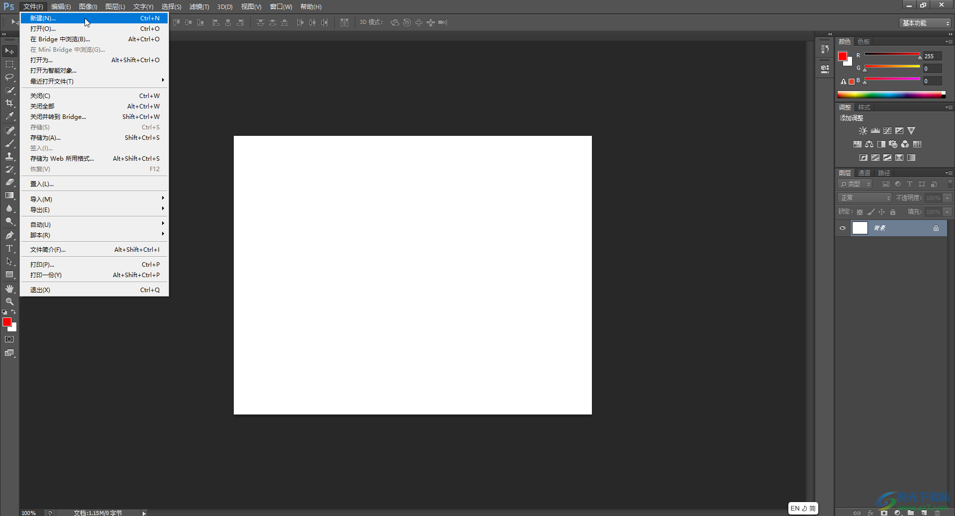Toggle the type layer filter
The image size is (955, 516).
pyautogui.click(x=910, y=184)
